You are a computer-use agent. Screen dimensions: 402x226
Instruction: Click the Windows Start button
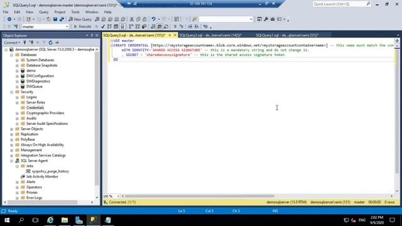[x=7, y=220]
